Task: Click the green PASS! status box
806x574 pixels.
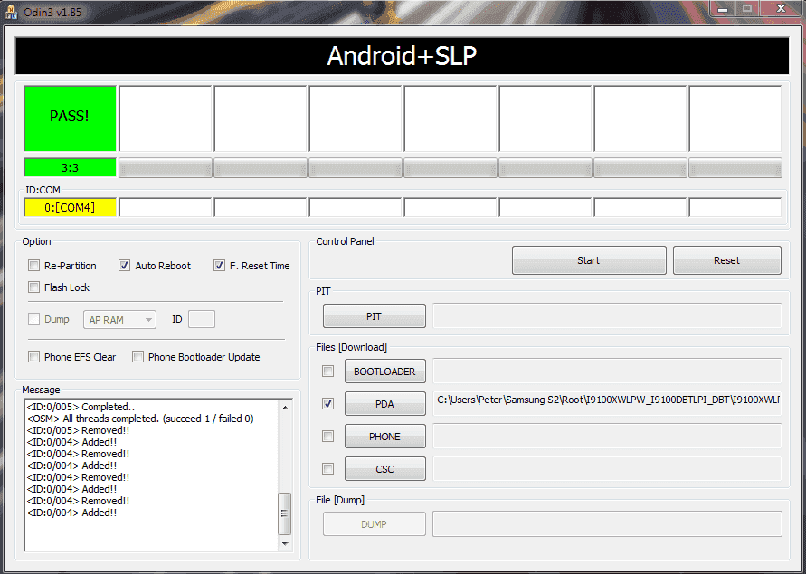Action: click(70, 118)
